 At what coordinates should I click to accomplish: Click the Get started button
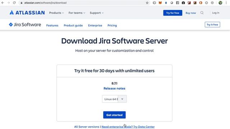click(114, 115)
